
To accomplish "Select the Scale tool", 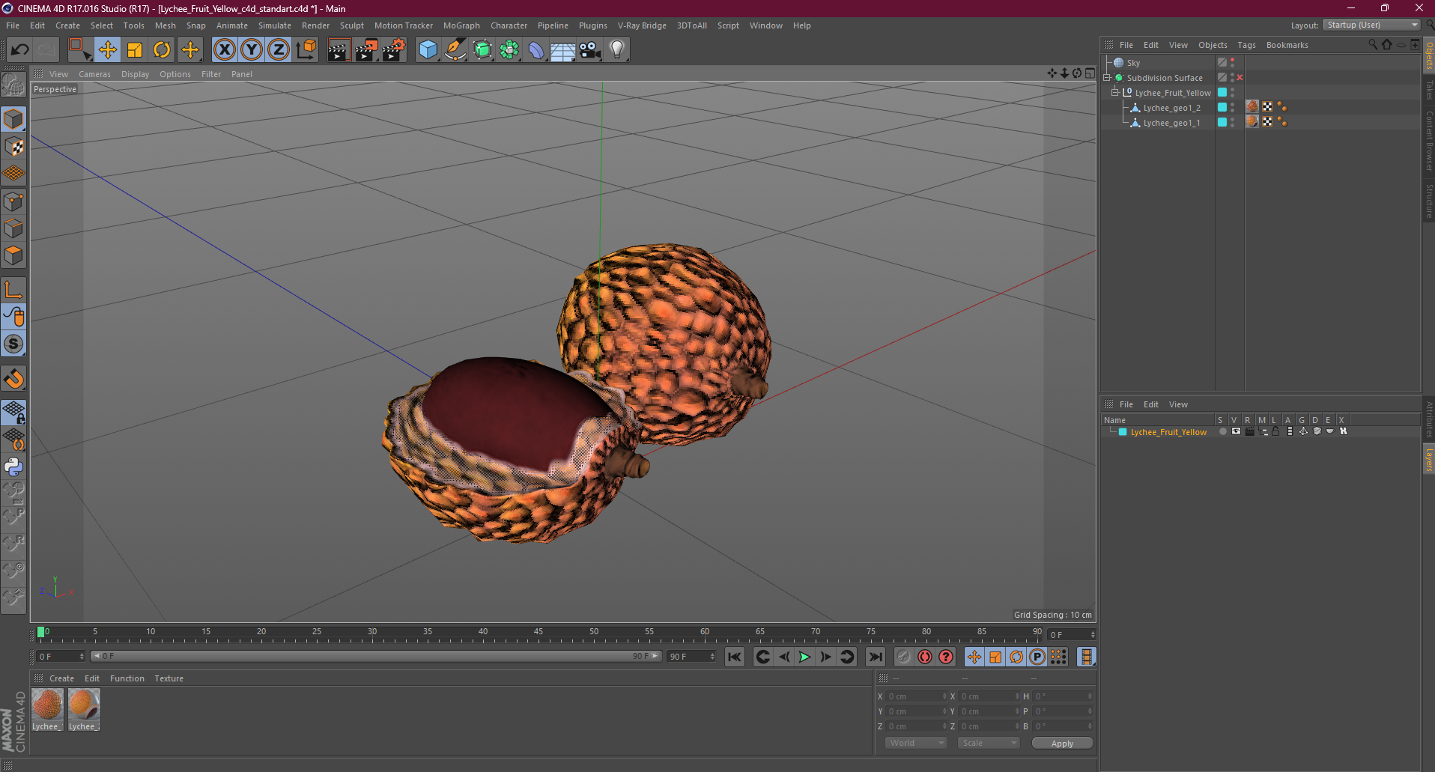I will [x=135, y=50].
